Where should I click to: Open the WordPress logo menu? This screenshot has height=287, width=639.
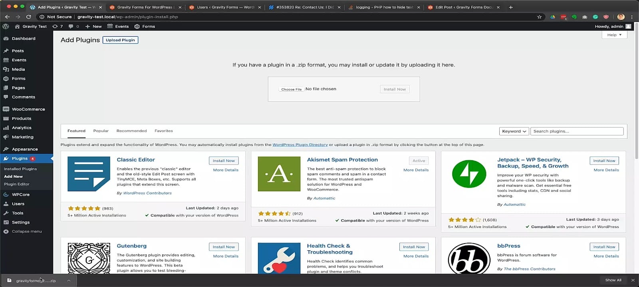pos(6,26)
